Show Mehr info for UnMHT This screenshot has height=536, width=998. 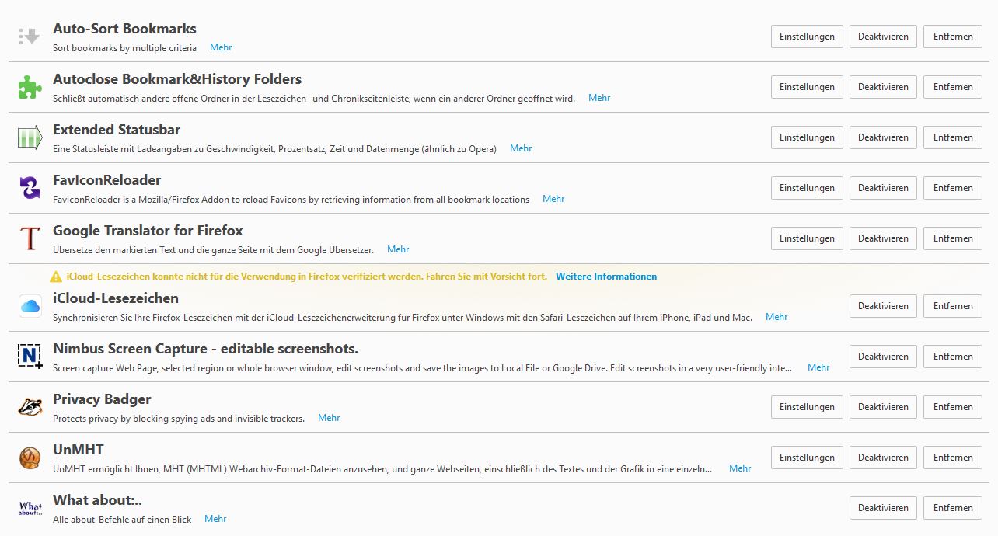point(740,468)
